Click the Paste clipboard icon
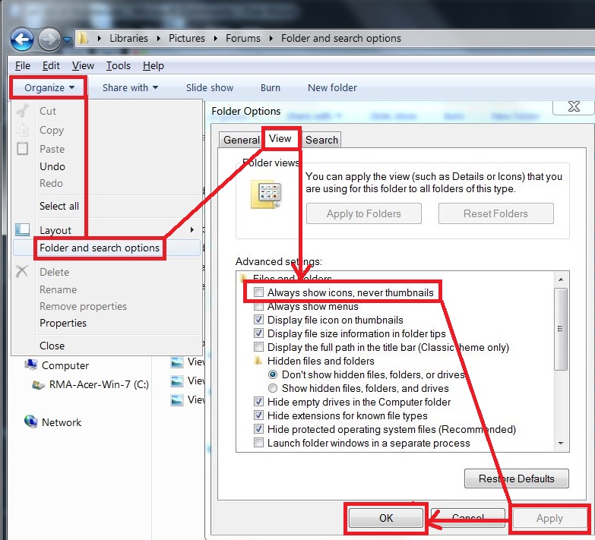Viewport: 595px width, 540px height. 22,148
